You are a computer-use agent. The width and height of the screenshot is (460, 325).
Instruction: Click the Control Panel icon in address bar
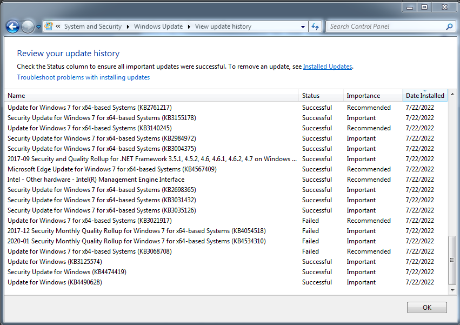[49, 26]
